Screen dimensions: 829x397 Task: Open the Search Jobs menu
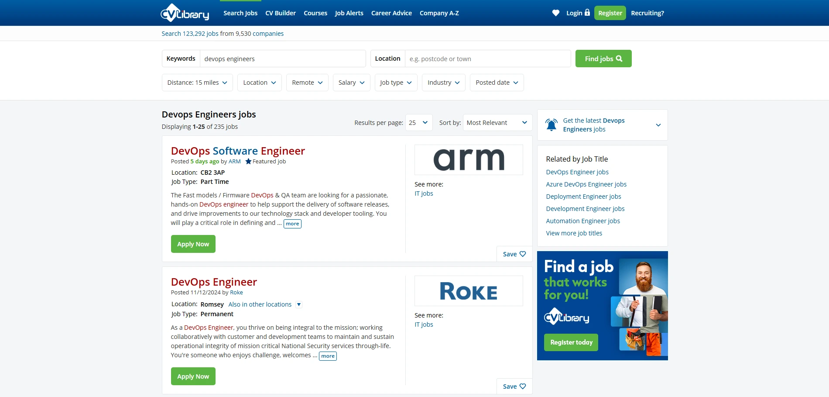click(240, 13)
